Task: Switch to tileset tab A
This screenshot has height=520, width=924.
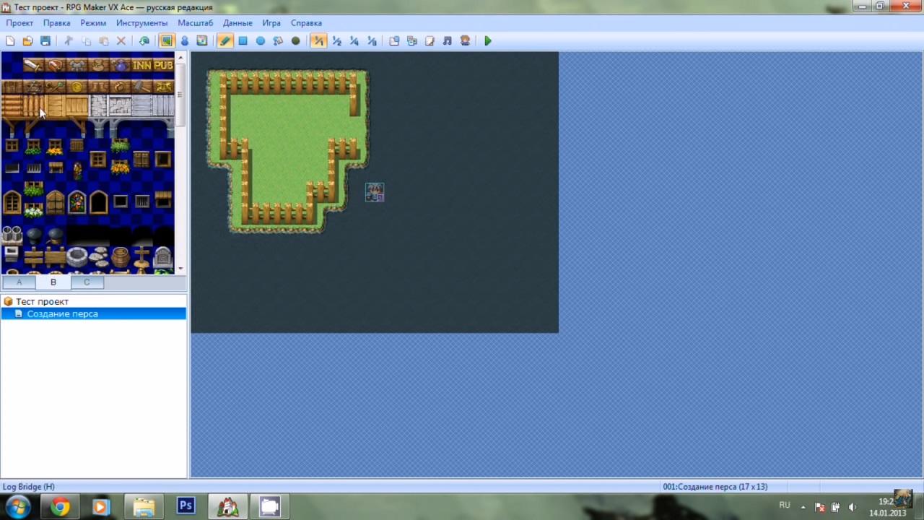Action: [x=19, y=282]
